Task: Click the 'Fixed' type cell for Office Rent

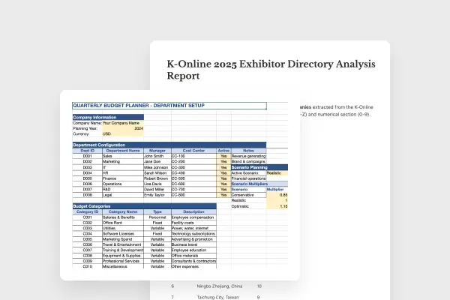Action: (157, 223)
